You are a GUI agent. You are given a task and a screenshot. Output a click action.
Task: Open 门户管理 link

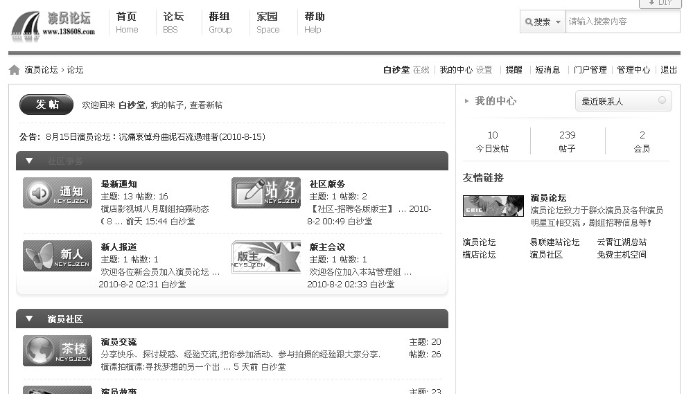pos(590,70)
